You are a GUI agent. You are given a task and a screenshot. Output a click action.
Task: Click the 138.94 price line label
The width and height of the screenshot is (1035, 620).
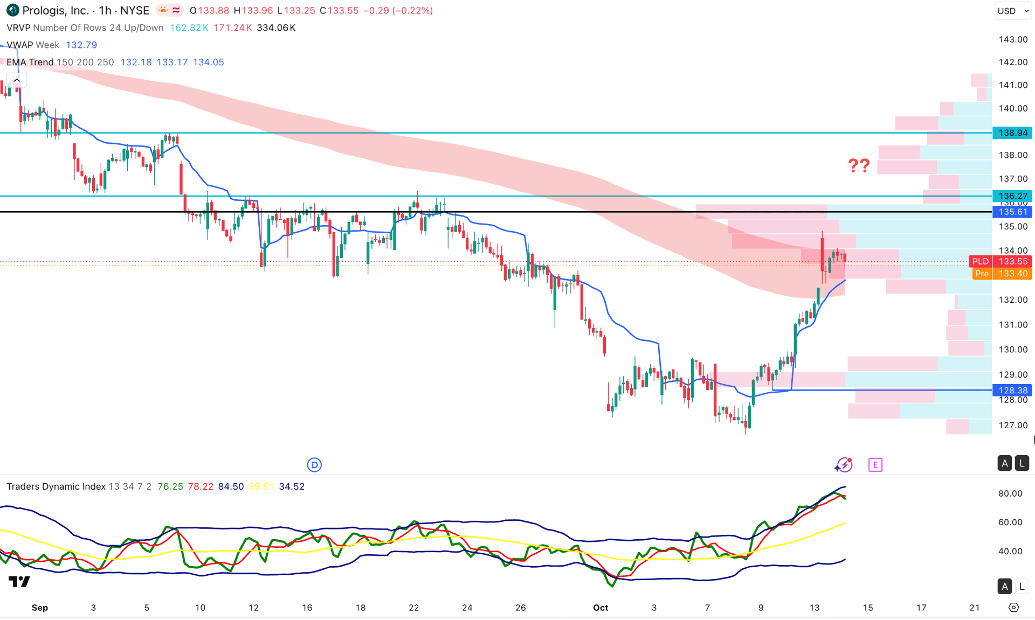point(1013,133)
